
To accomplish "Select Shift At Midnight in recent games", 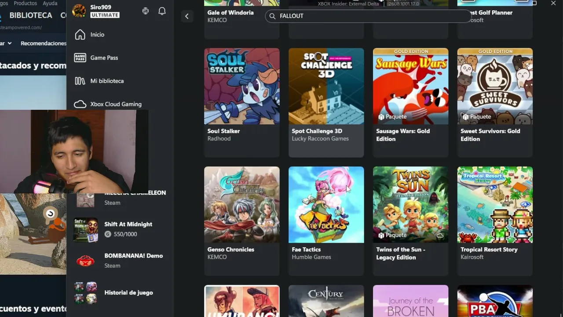I will [x=120, y=229].
